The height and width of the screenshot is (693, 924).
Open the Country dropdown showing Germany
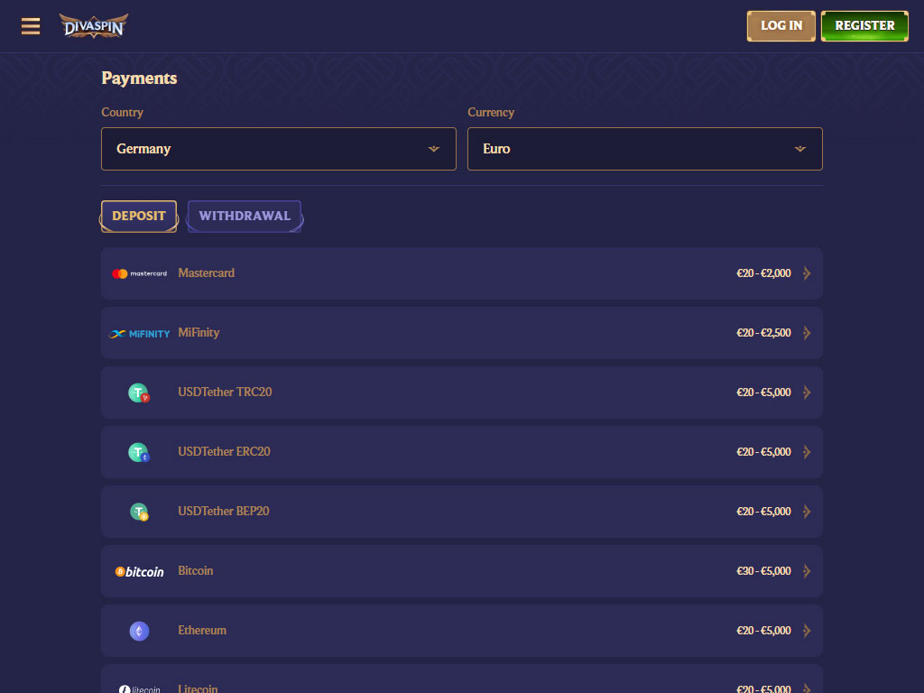click(x=279, y=149)
